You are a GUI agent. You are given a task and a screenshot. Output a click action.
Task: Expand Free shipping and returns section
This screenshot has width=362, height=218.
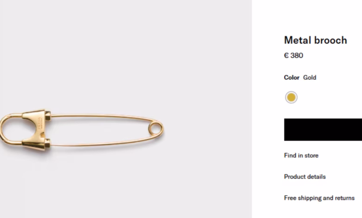point(319,198)
